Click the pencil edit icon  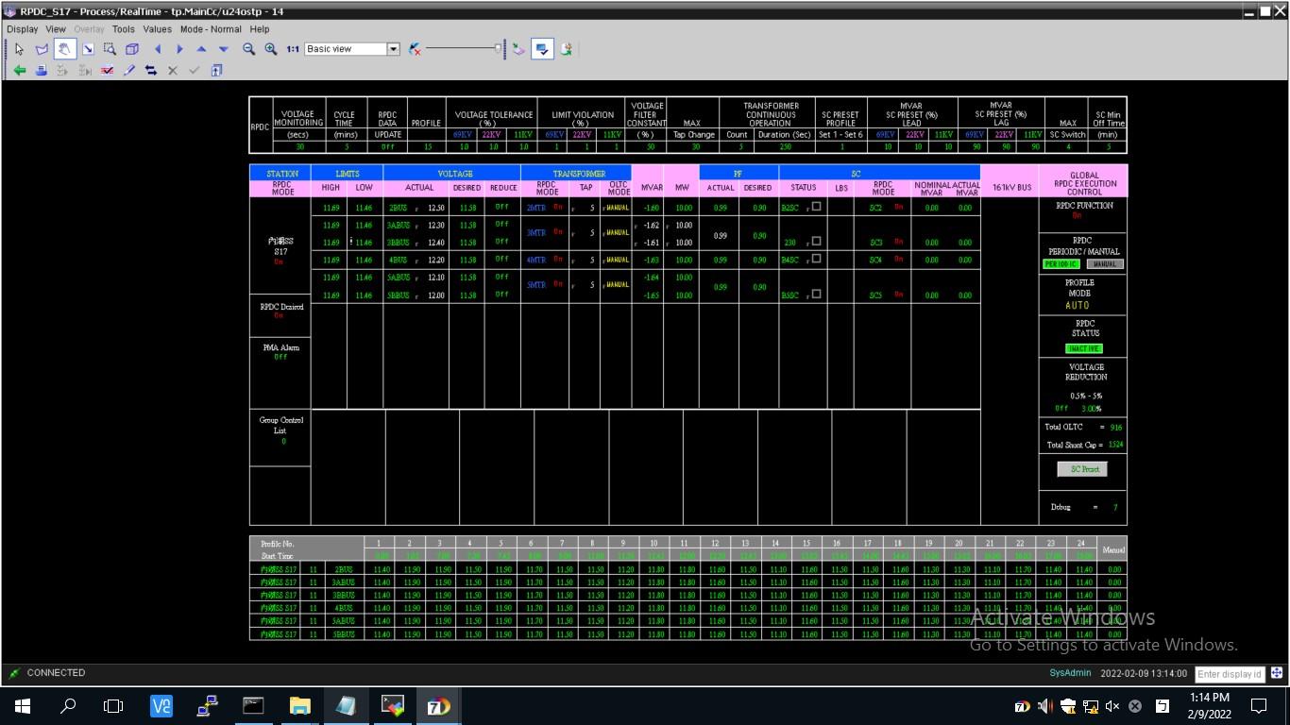click(129, 71)
